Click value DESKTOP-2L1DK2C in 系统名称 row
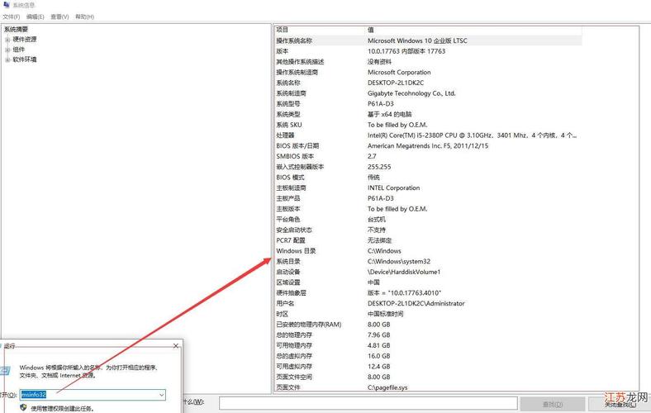The width and height of the screenshot is (651, 413). pos(396,83)
